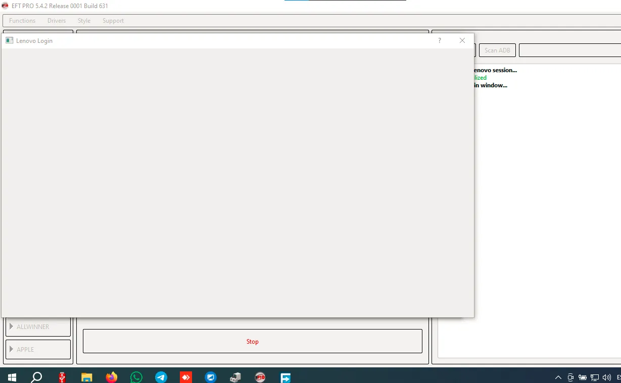Click the blue remote desktop monitor icon

(x=211, y=377)
